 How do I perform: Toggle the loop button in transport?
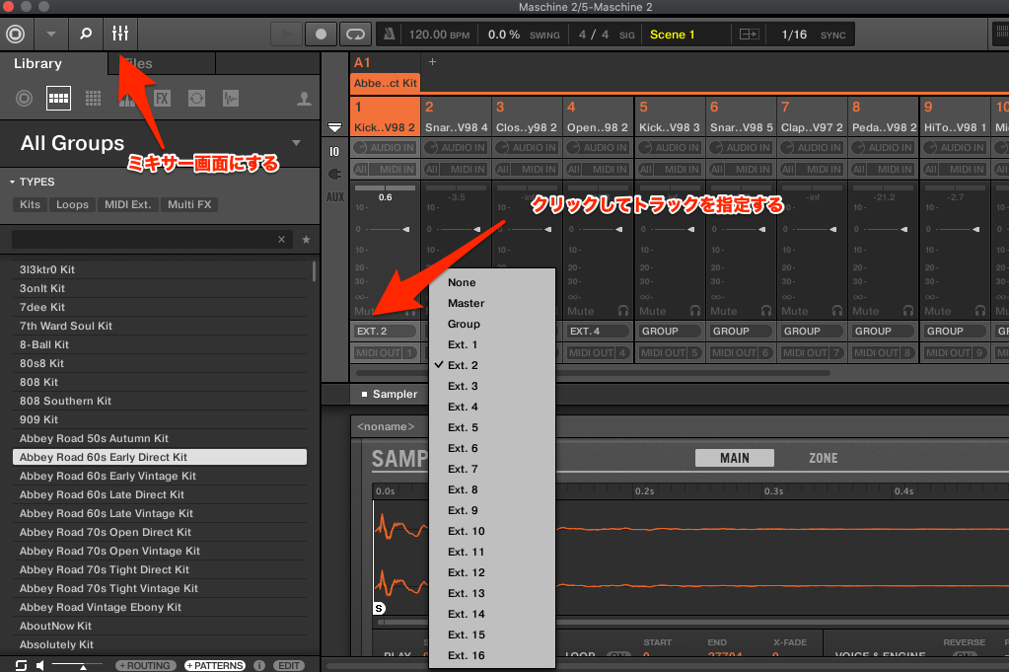(355, 34)
